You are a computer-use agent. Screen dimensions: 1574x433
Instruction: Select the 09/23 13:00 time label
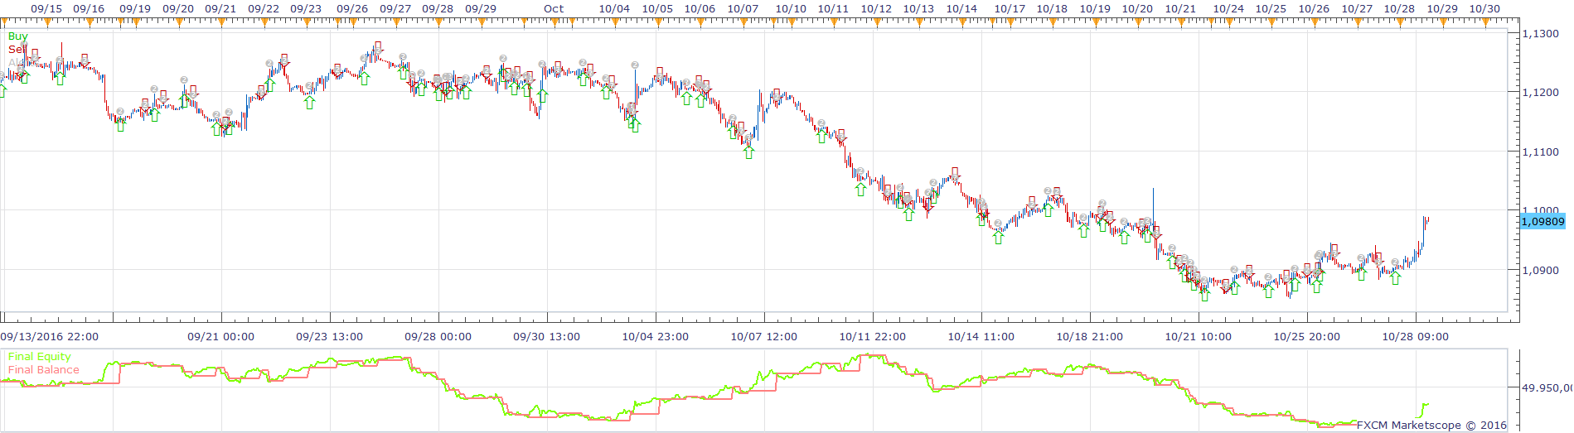tap(330, 337)
